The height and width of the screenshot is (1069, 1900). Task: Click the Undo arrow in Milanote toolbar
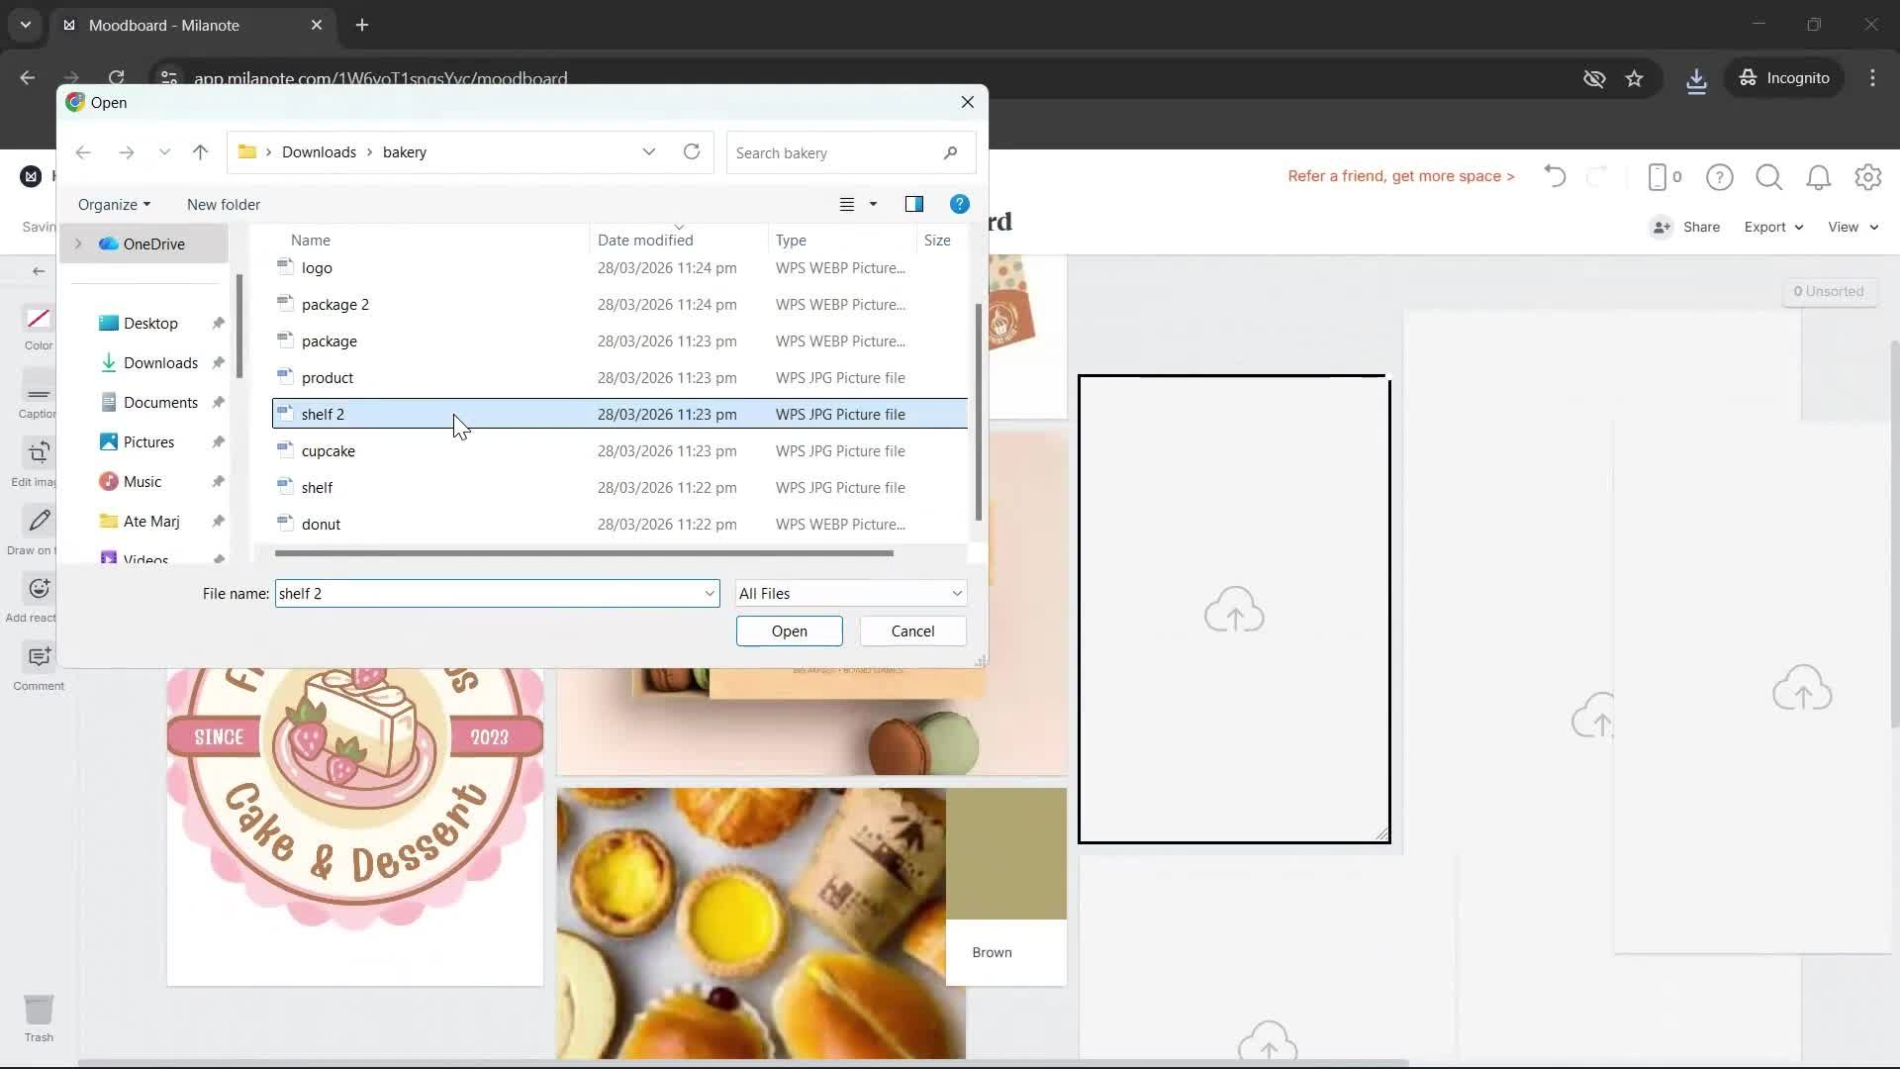[x=1554, y=176]
